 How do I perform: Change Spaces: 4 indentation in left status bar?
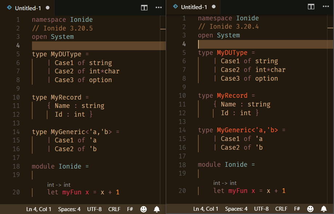(x=69, y=209)
